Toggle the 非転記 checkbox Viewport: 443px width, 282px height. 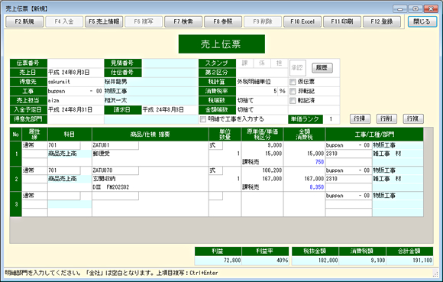(x=293, y=91)
